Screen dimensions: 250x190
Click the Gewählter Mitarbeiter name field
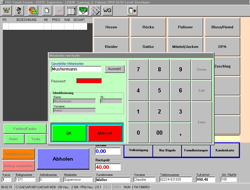(76, 69)
